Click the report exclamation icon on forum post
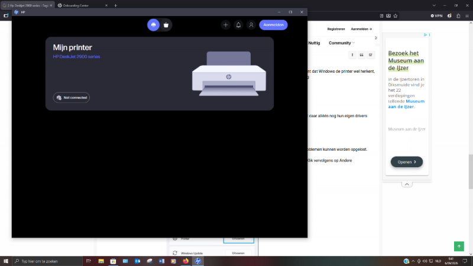 (x=352, y=55)
